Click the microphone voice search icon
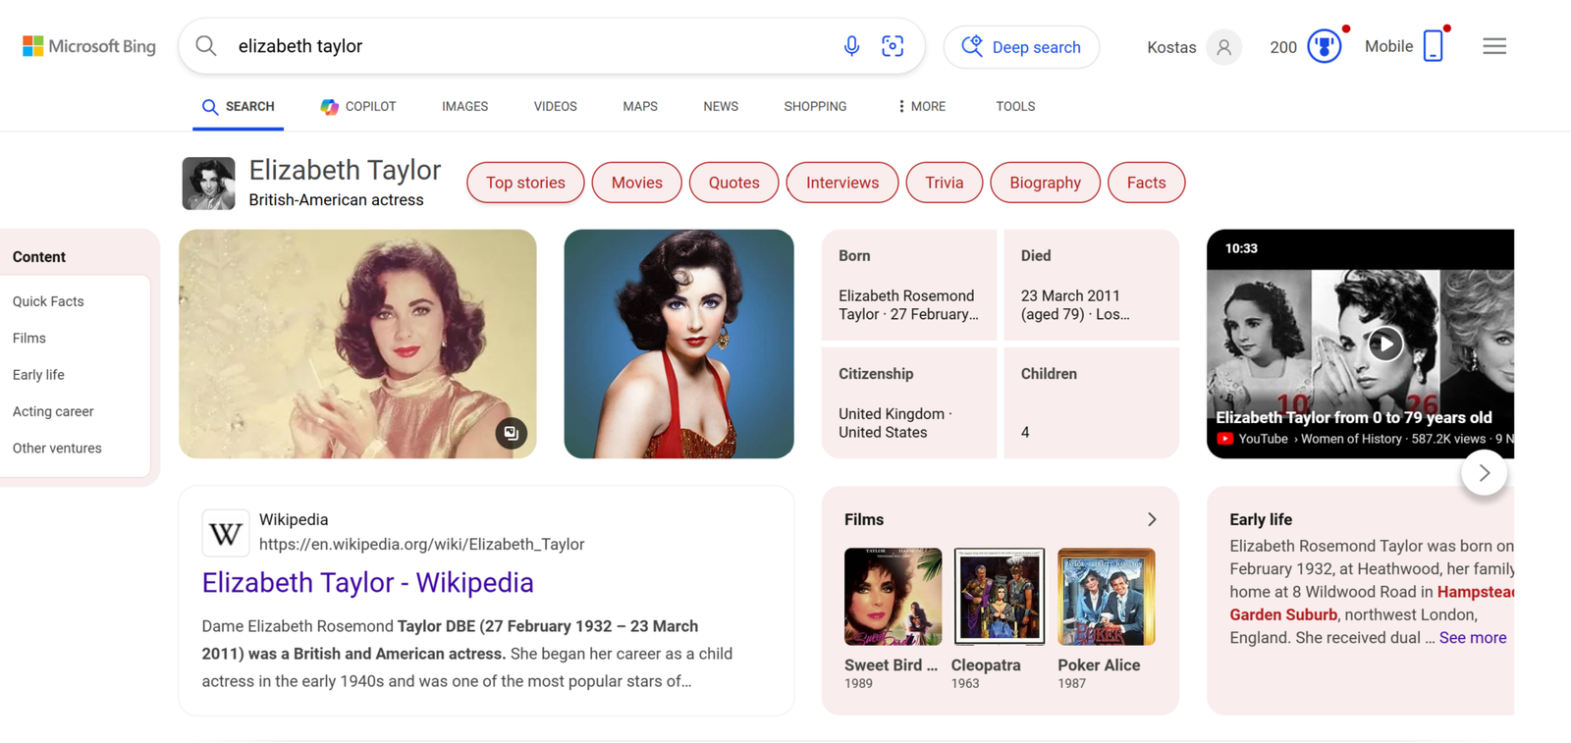 point(851,46)
